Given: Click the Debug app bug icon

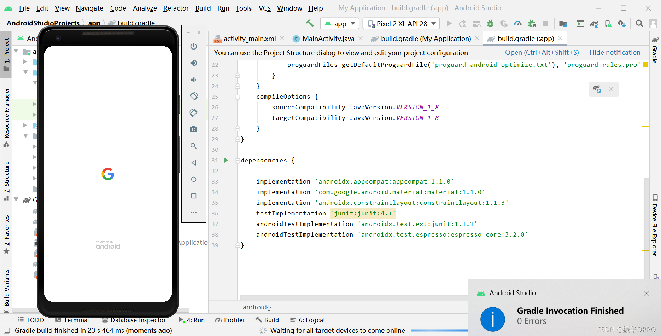Looking at the screenshot, I should tap(490, 24).
